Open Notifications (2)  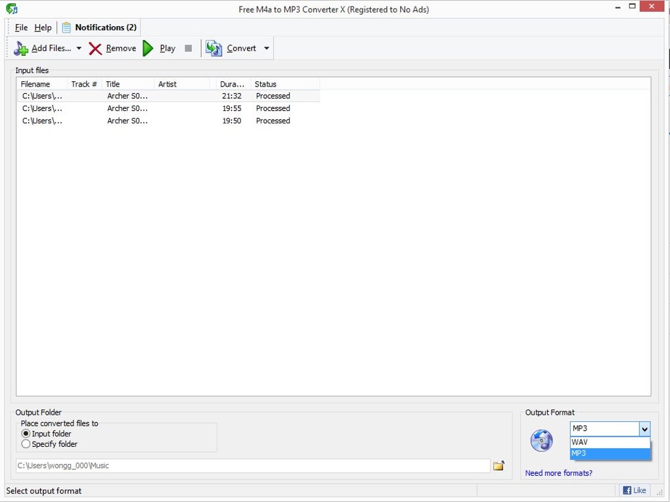click(106, 28)
